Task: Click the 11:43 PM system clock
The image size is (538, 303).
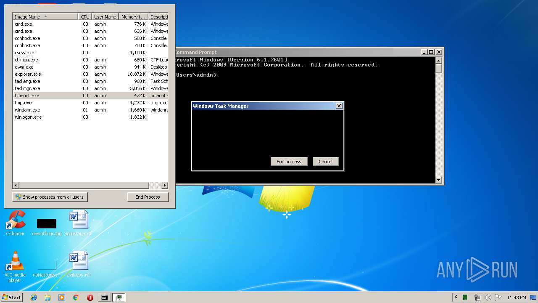Action: [516, 298]
